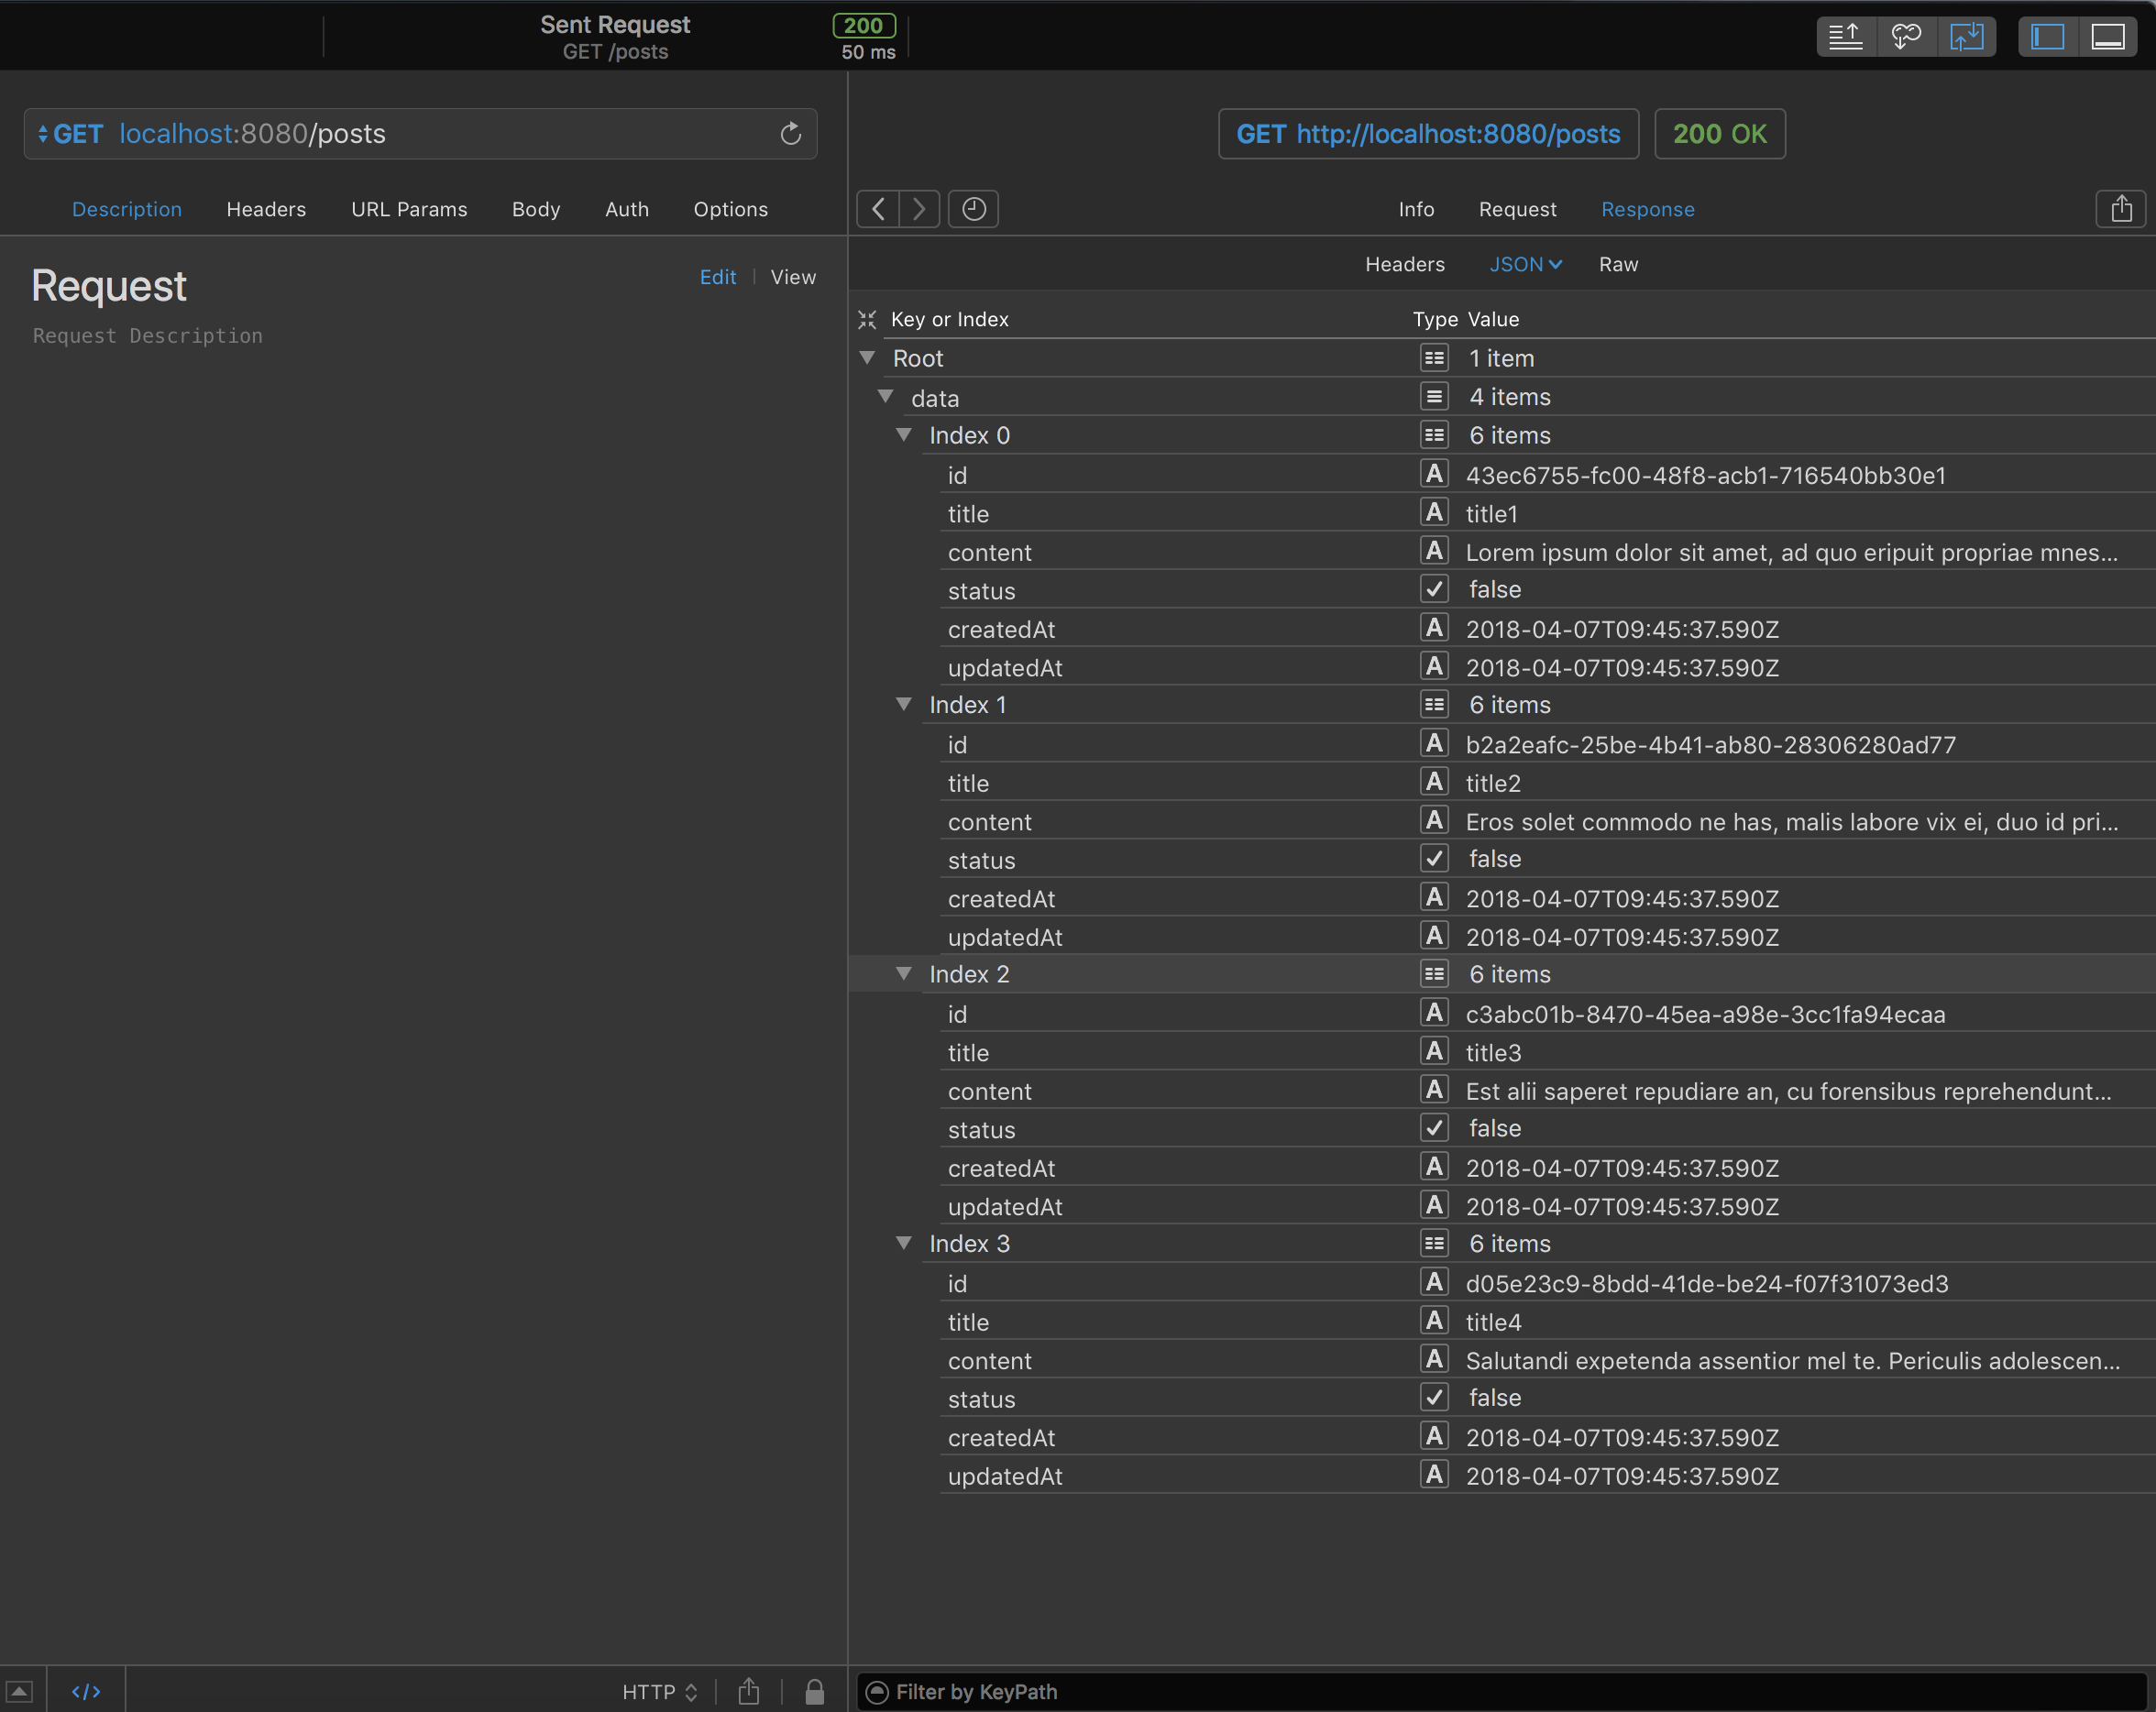Switch to the Headers request tab
This screenshot has width=2156, height=1712.
click(x=266, y=209)
